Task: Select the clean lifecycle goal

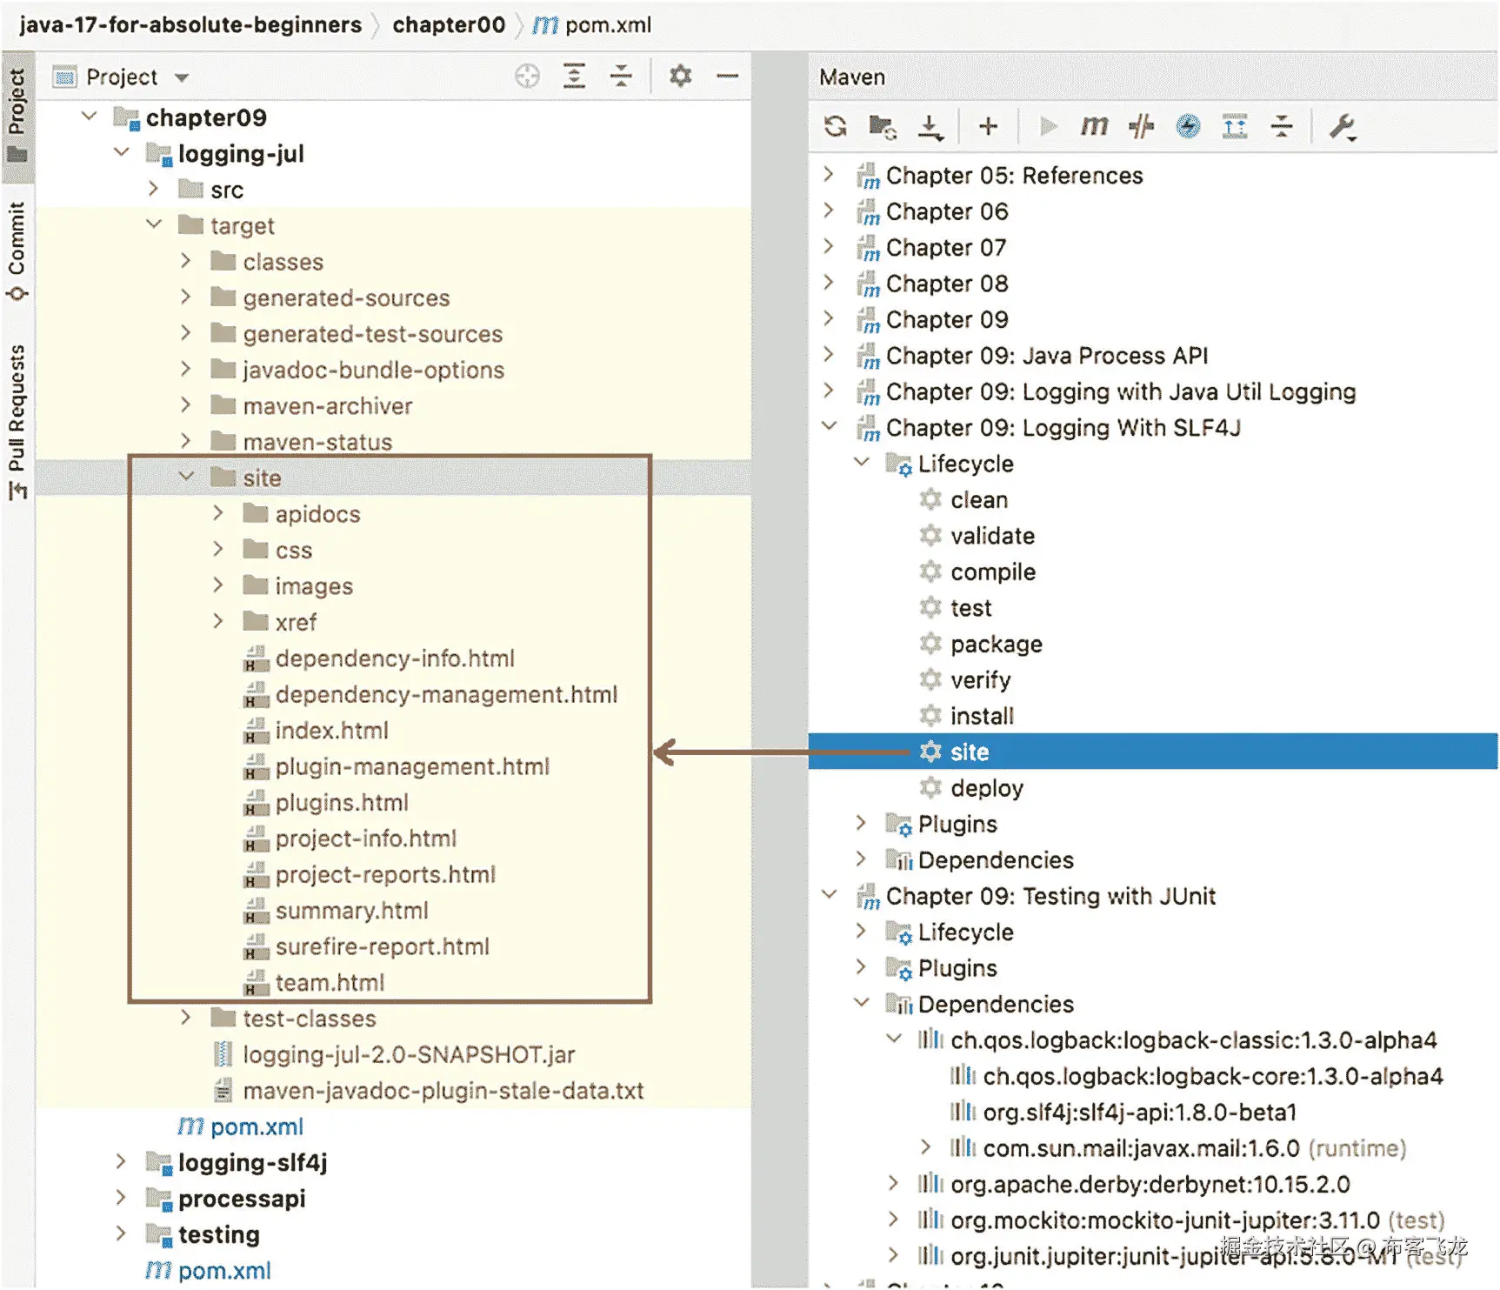Action: click(979, 500)
